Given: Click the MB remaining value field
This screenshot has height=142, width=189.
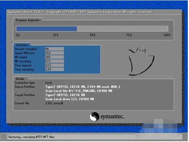Looking at the screenshot, I should click(x=54, y=61).
